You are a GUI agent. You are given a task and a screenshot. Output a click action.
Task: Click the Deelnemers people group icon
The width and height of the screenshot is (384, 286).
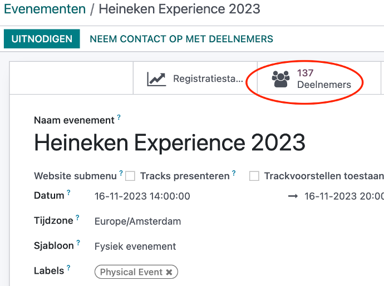(x=280, y=79)
